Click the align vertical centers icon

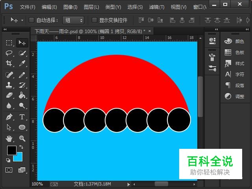151,20
